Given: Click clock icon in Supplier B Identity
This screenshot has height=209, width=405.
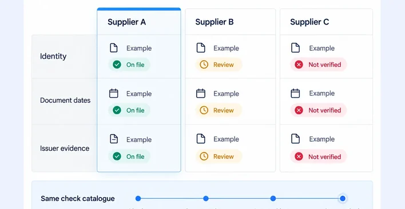Looking at the screenshot, I should [204, 65].
